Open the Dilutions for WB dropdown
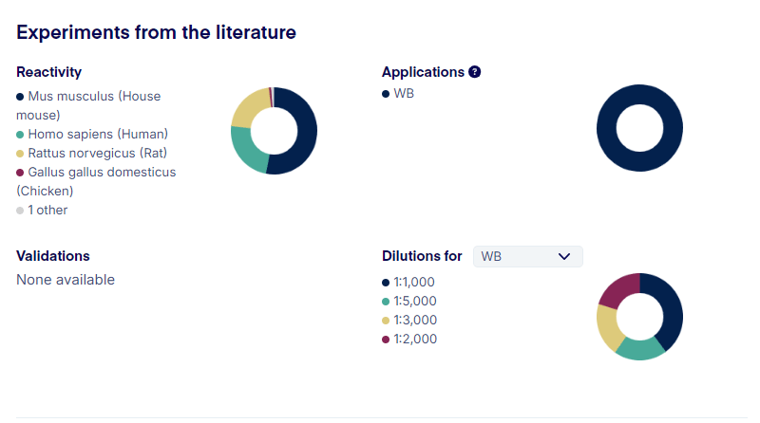 [x=527, y=256]
